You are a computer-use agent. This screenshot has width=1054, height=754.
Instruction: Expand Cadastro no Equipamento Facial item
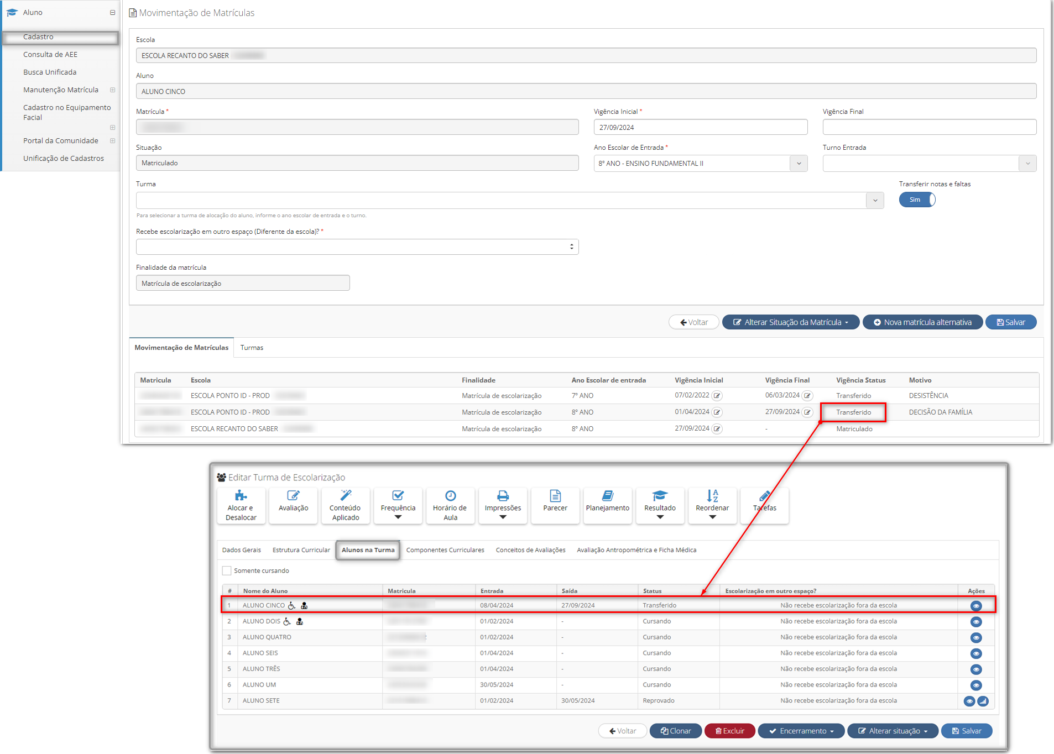pos(112,128)
